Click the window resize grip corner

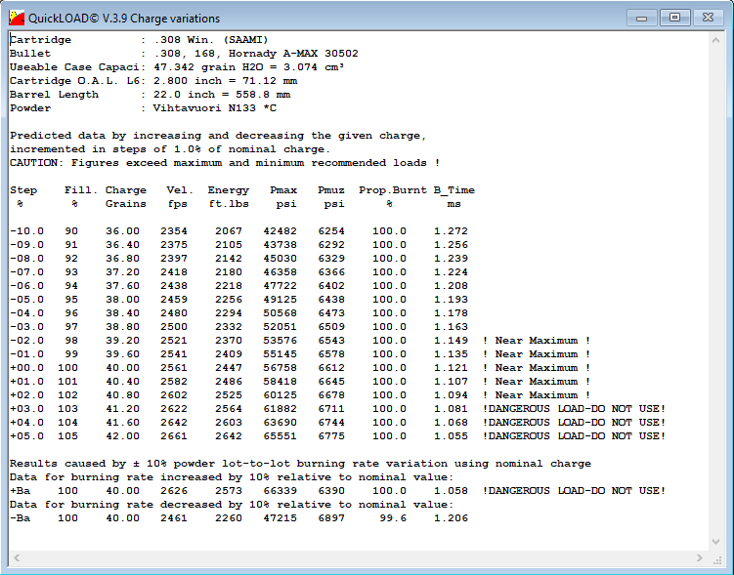[717, 559]
